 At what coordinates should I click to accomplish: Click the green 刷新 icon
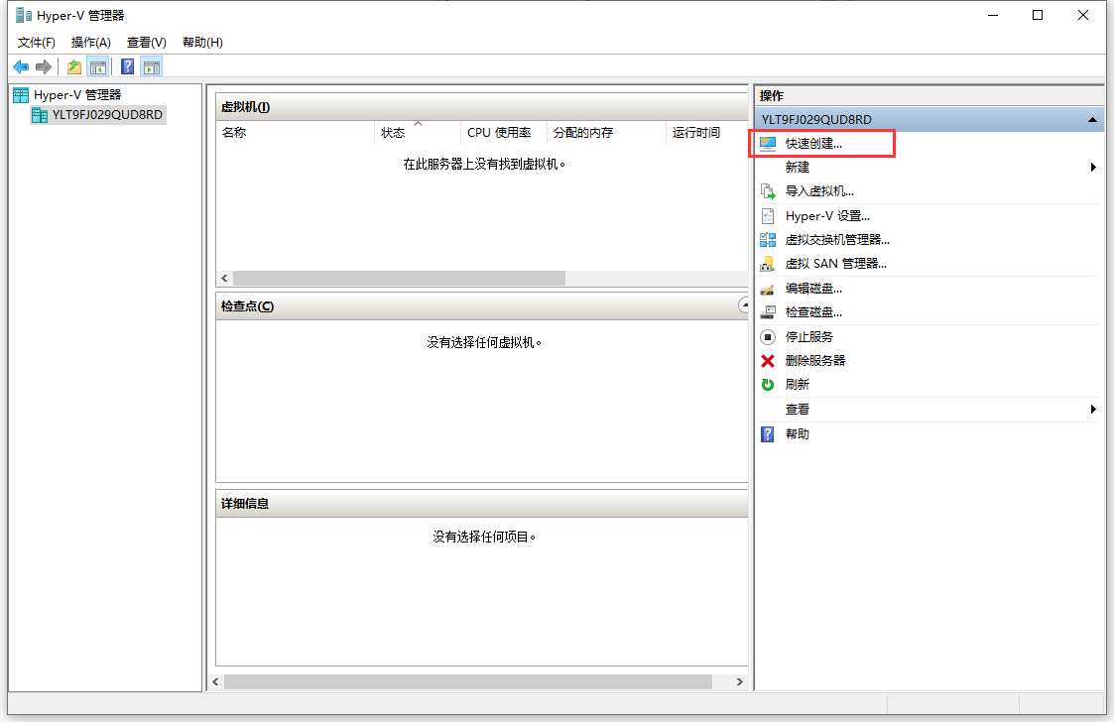pyautogui.click(x=768, y=385)
